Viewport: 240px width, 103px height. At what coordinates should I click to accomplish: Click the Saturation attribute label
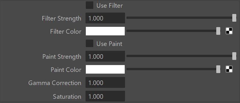[x=67, y=97]
